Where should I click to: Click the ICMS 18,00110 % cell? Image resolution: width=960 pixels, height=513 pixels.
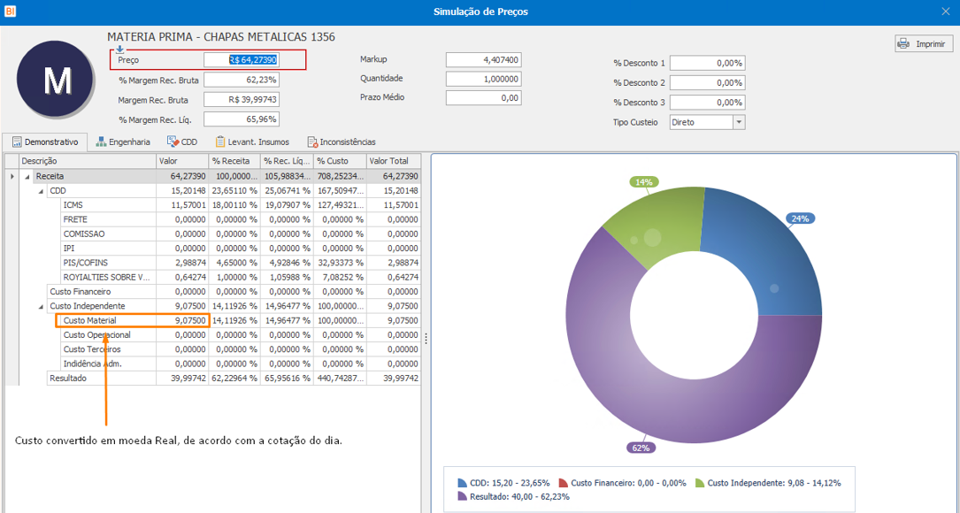click(235, 205)
